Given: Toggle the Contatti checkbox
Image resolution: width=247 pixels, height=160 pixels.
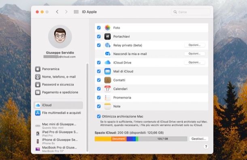Looking at the screenshot, I should pyautogui.click(x=99, y=80).
